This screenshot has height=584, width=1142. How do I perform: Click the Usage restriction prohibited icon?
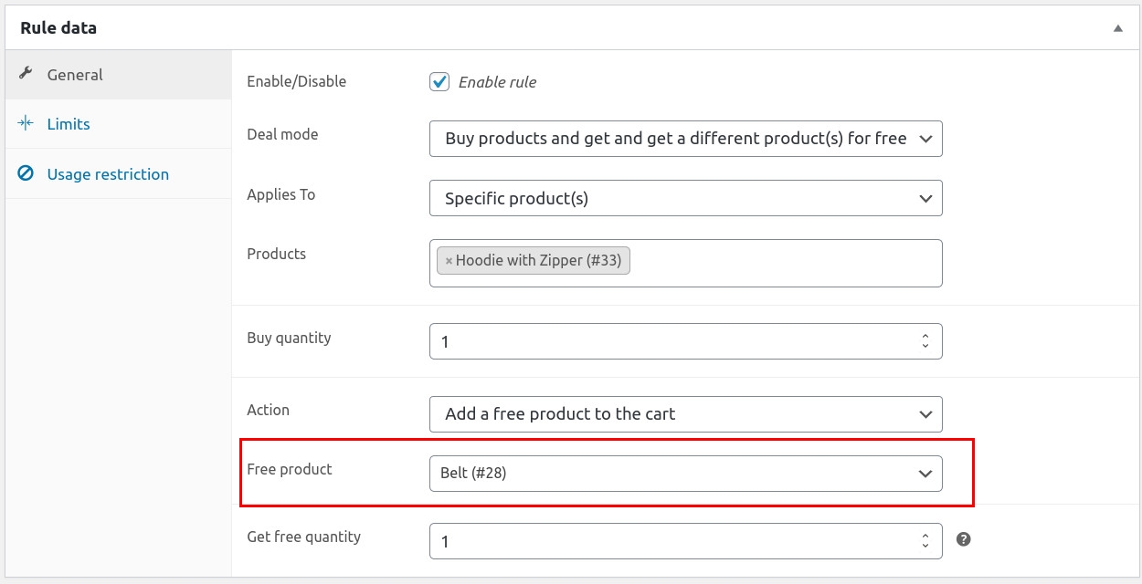click(26, 173)
